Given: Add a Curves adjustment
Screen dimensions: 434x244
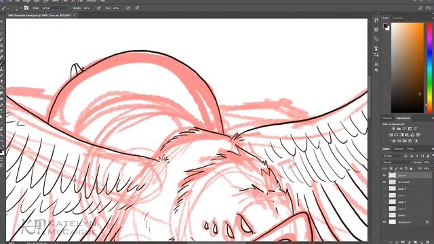Looking at the screenshot, I should tap(404, 129).
